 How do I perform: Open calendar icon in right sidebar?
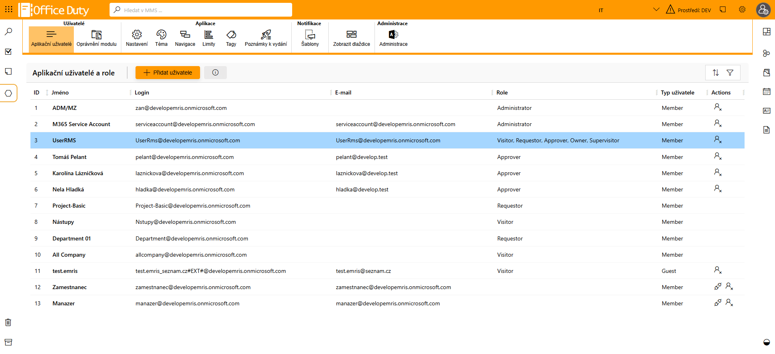pyautogui.click(x=766, y=91)
